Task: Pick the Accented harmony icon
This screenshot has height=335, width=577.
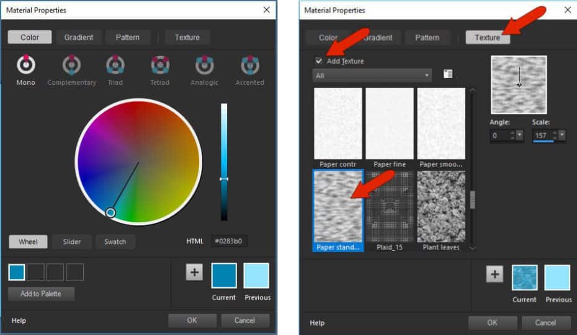Action: (x=250, y=64)
